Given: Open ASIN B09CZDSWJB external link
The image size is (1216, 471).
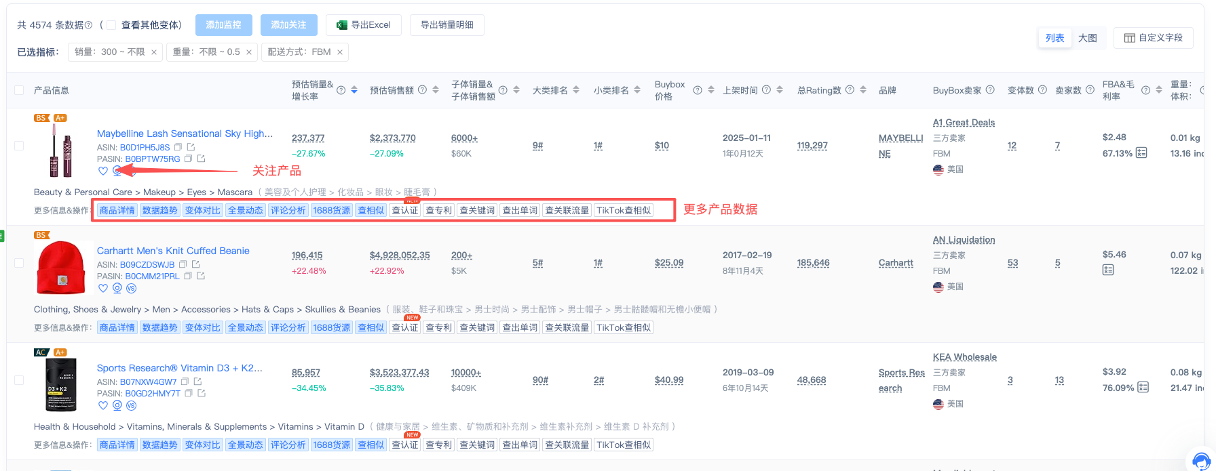Looking at the screenshot, I should coord(195,264).
